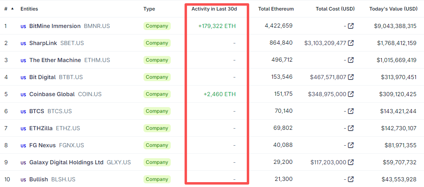Open the BitMine Immersion entity link
This screenshot has width=424, height=187.
pyautogui.click(x=55, y=26)
